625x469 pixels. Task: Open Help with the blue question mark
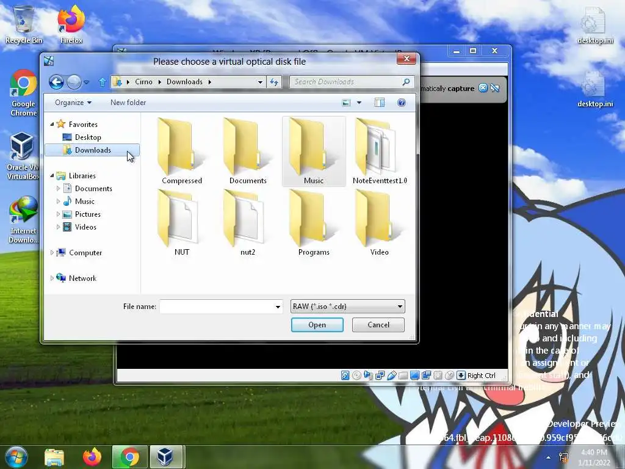[x=402, y=103]
